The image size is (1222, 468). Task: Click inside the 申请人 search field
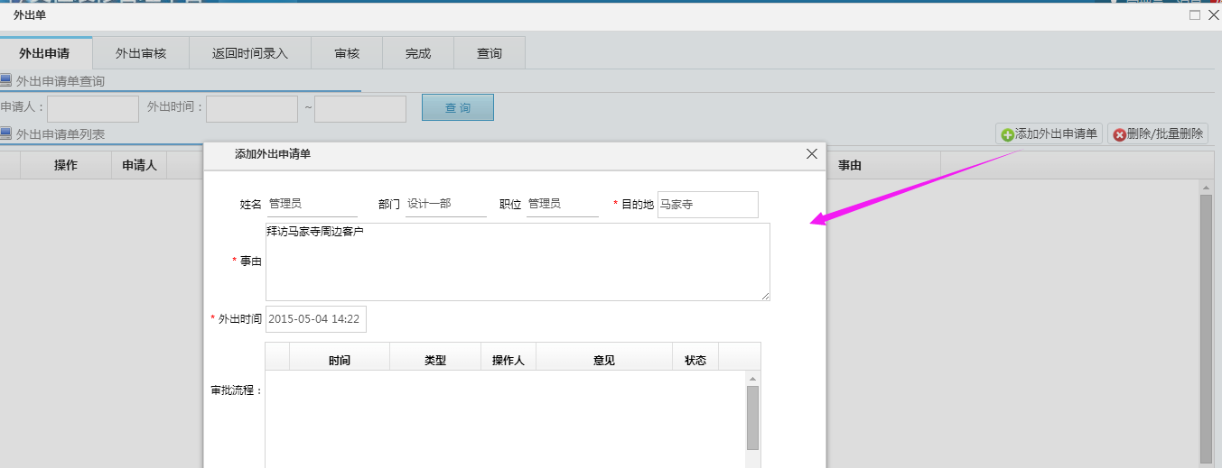(92, 108)
